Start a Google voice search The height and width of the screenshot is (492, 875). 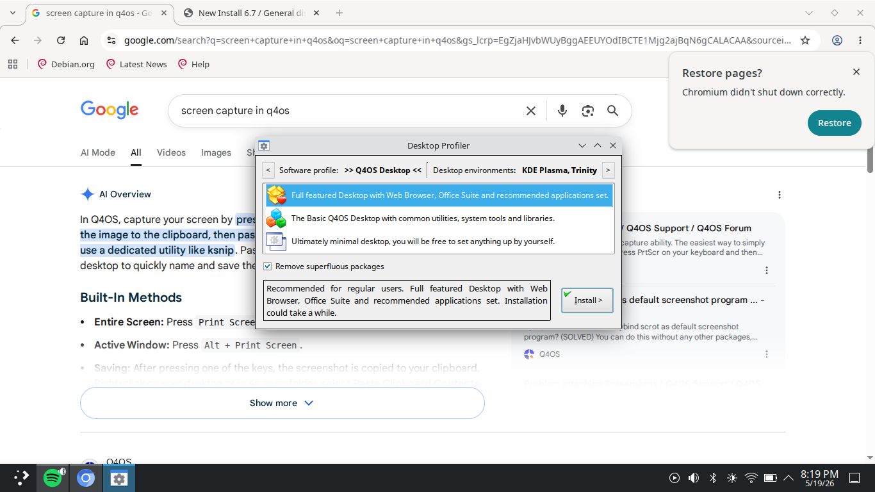(562, 111)
